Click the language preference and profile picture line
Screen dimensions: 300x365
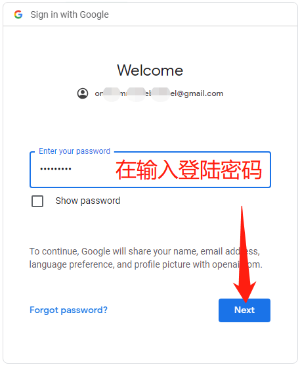coord(146,264)
